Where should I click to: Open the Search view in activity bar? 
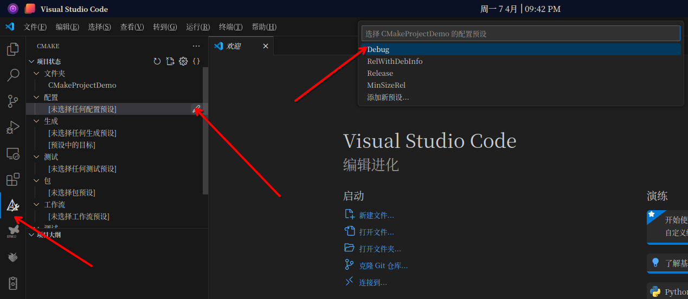click(x=12, y=75)
